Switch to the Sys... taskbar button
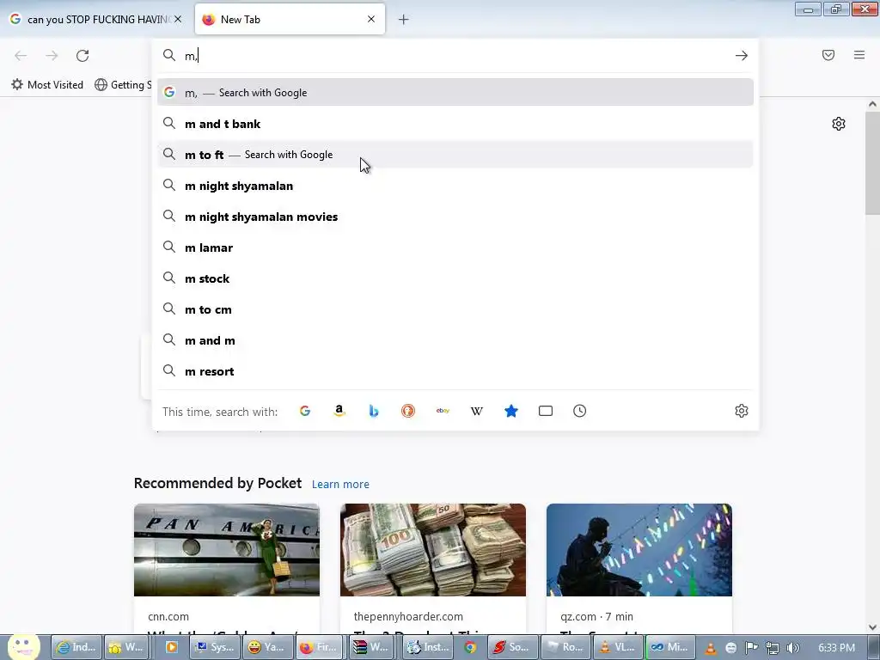The width and height of the screenshot is (880, 660). tap(215, 647)
